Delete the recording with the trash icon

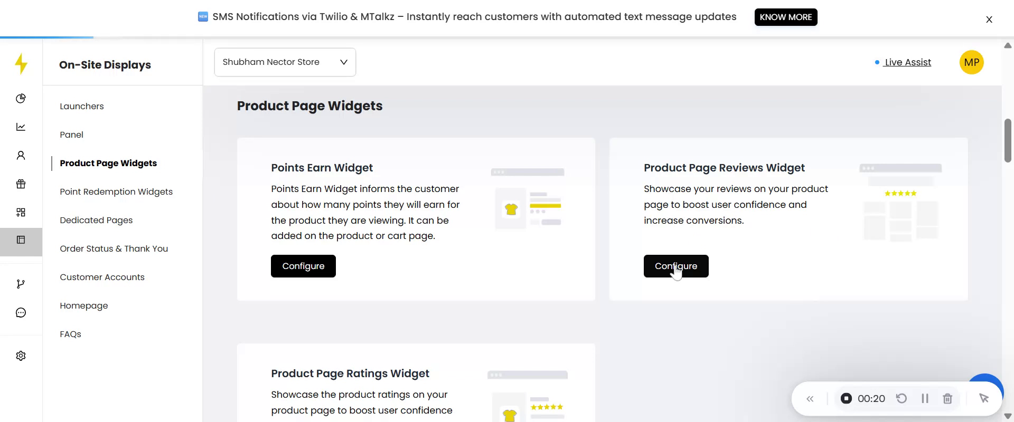947,399
